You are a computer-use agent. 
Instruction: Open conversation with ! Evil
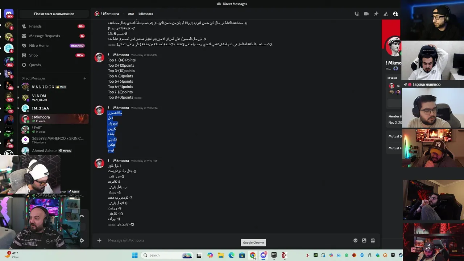point(54,129)
